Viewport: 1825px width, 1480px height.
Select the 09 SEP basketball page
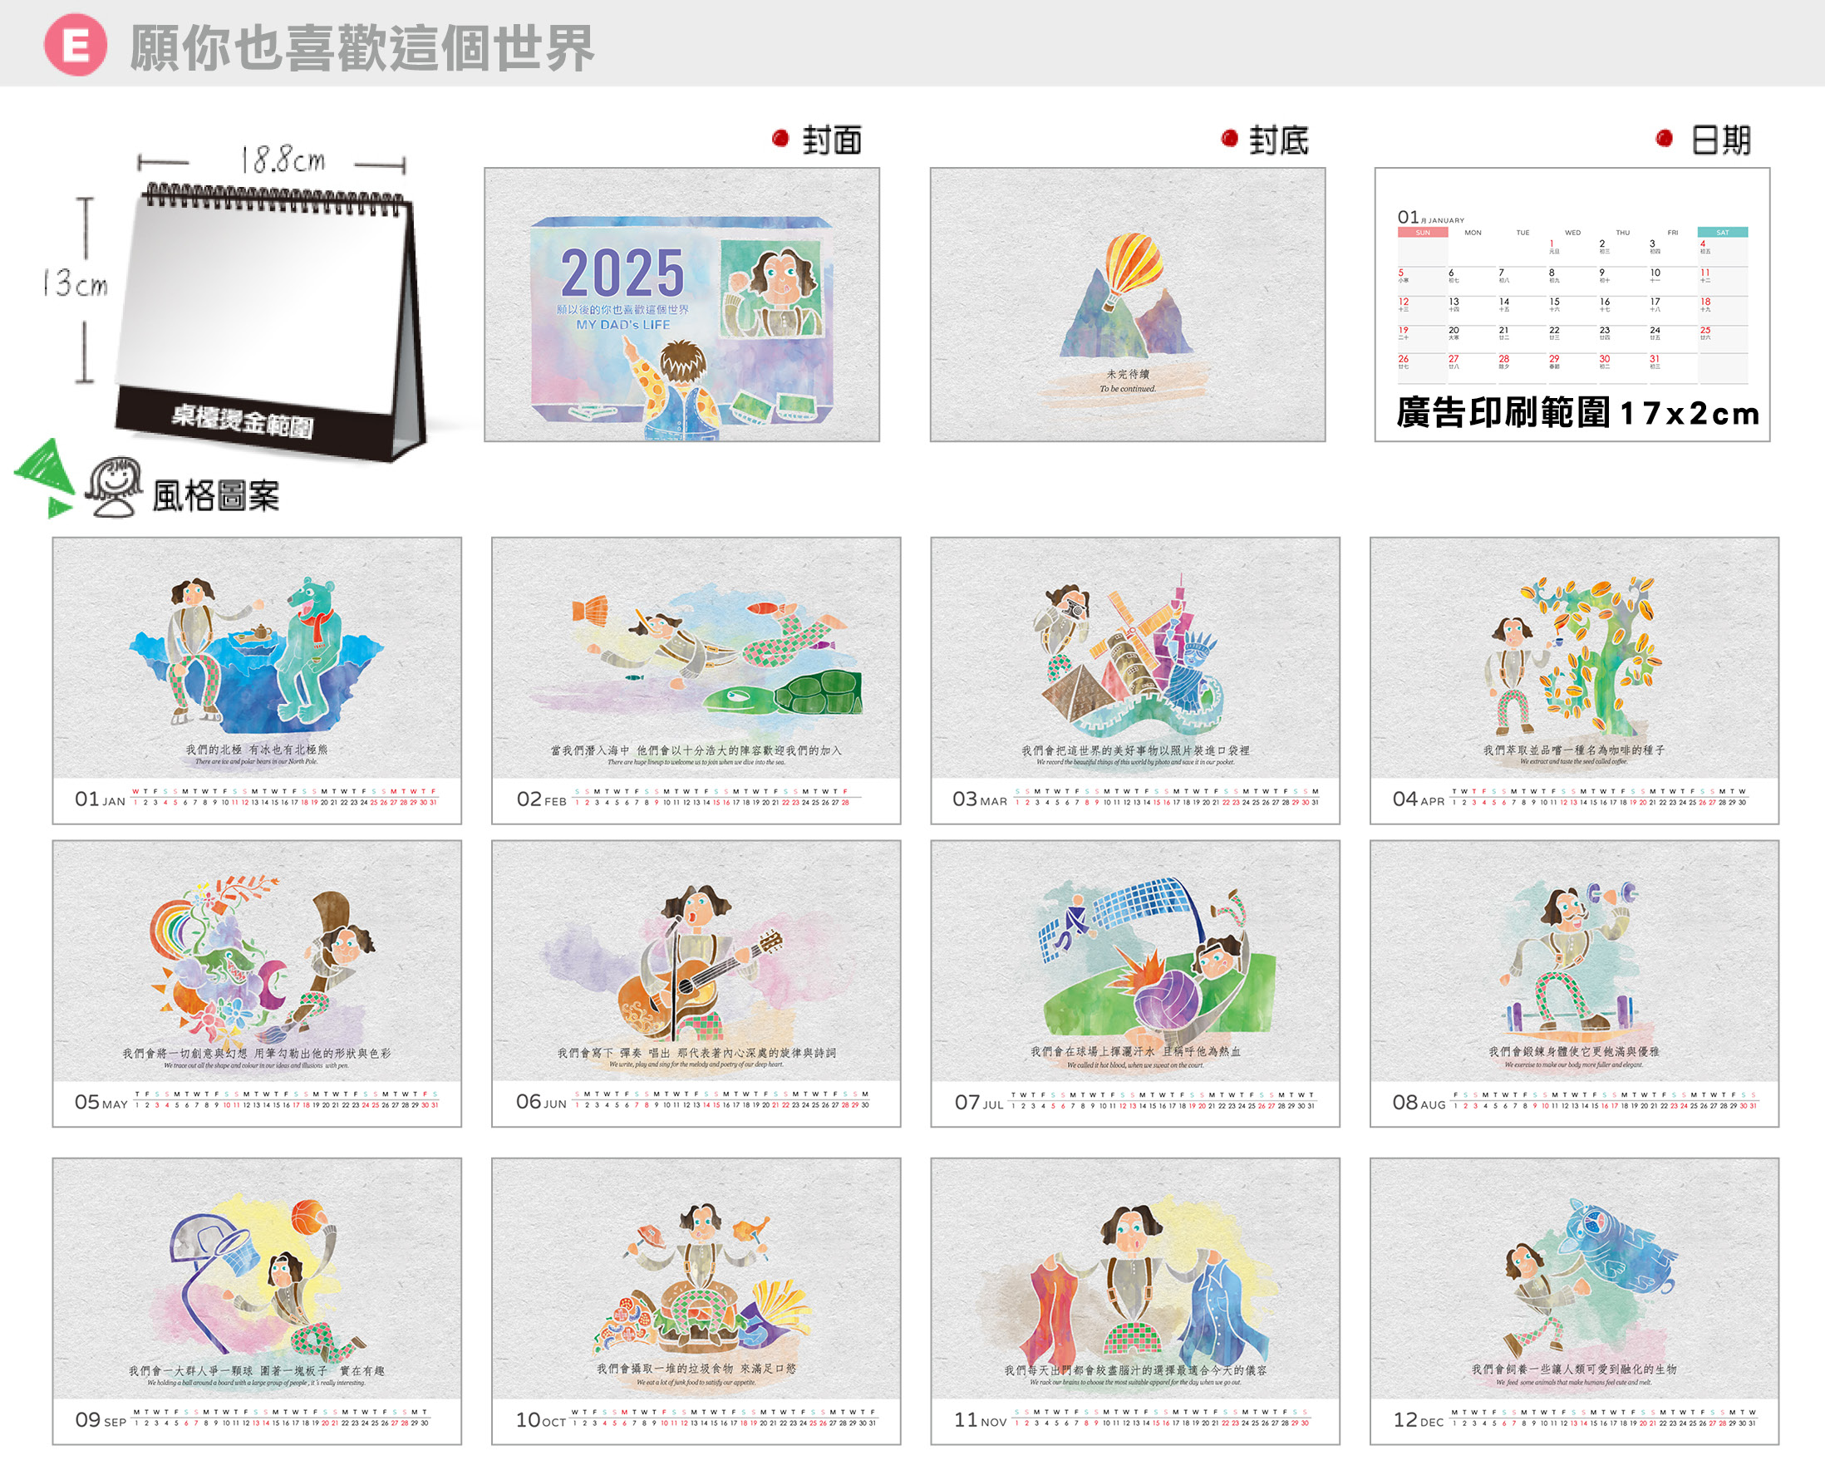(257, 1301)
